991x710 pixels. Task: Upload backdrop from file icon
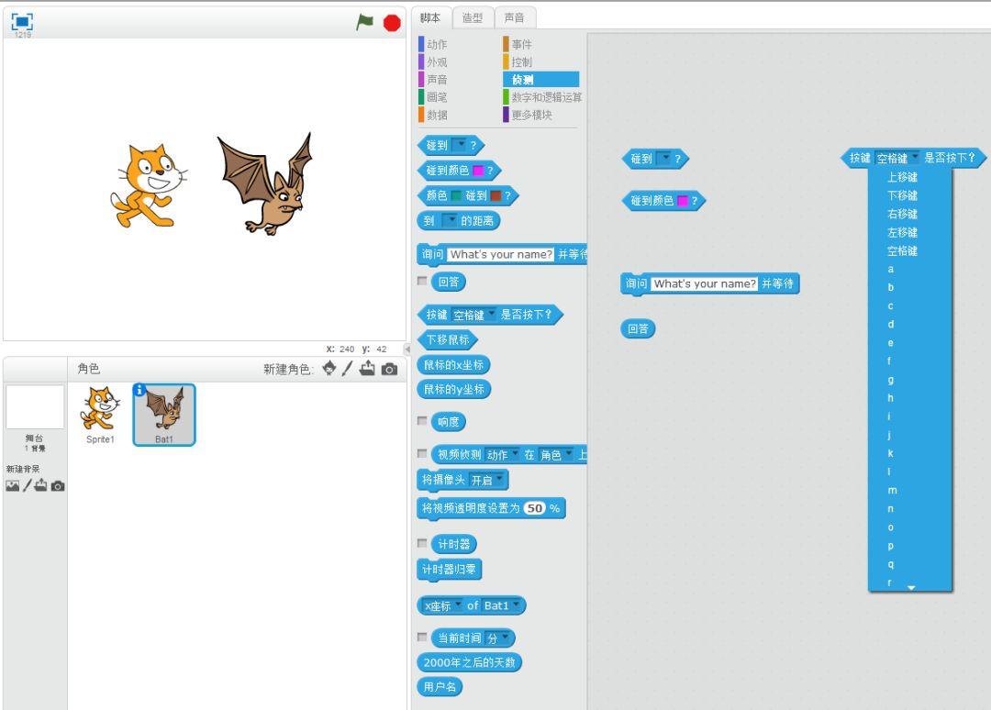pyautogui.click(x=41, y=485)
